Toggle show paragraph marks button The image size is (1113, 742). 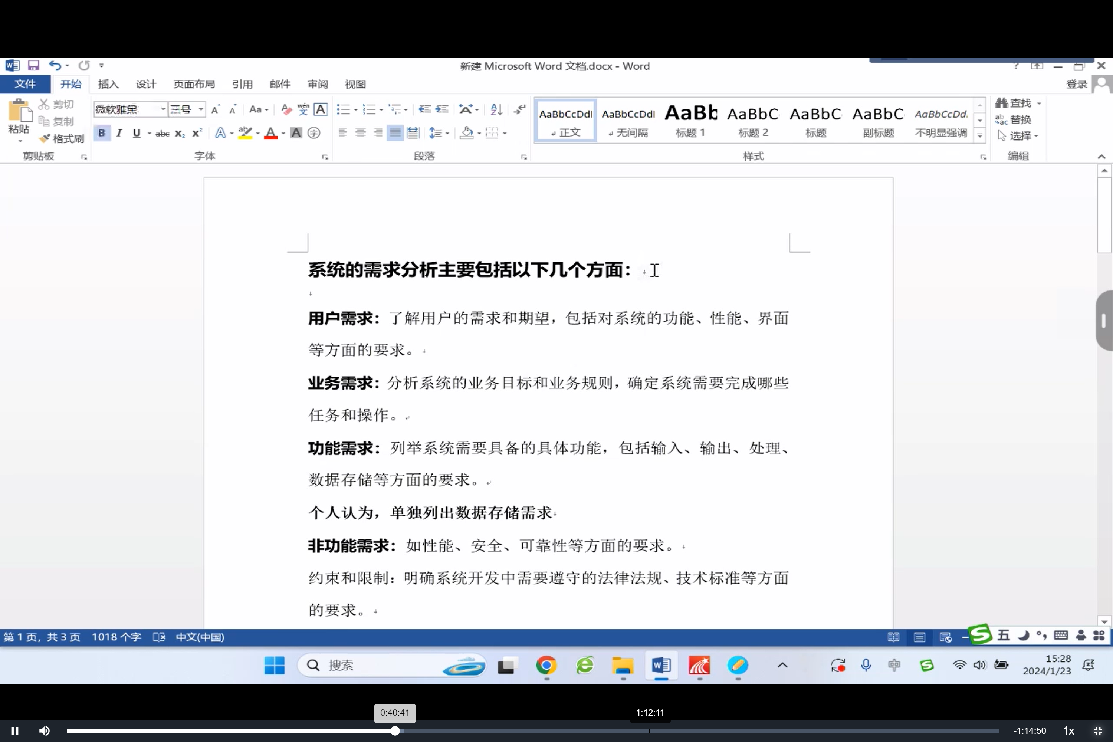[520, 110]
